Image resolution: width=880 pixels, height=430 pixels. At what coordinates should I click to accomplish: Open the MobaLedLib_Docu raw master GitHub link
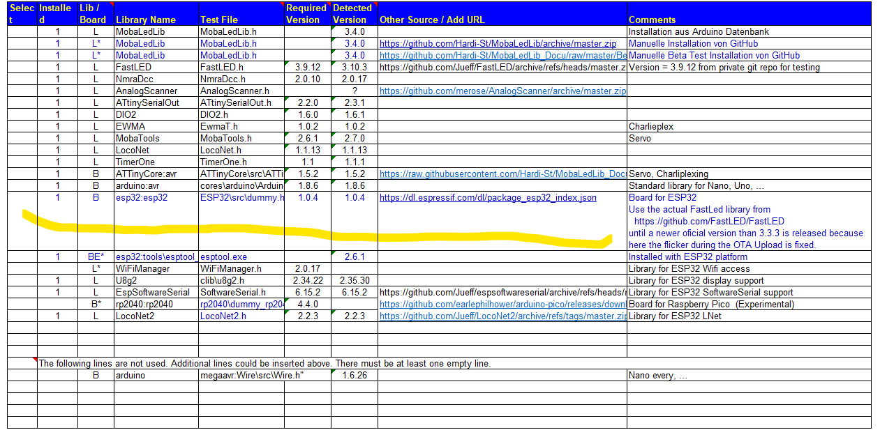point(502,56)
